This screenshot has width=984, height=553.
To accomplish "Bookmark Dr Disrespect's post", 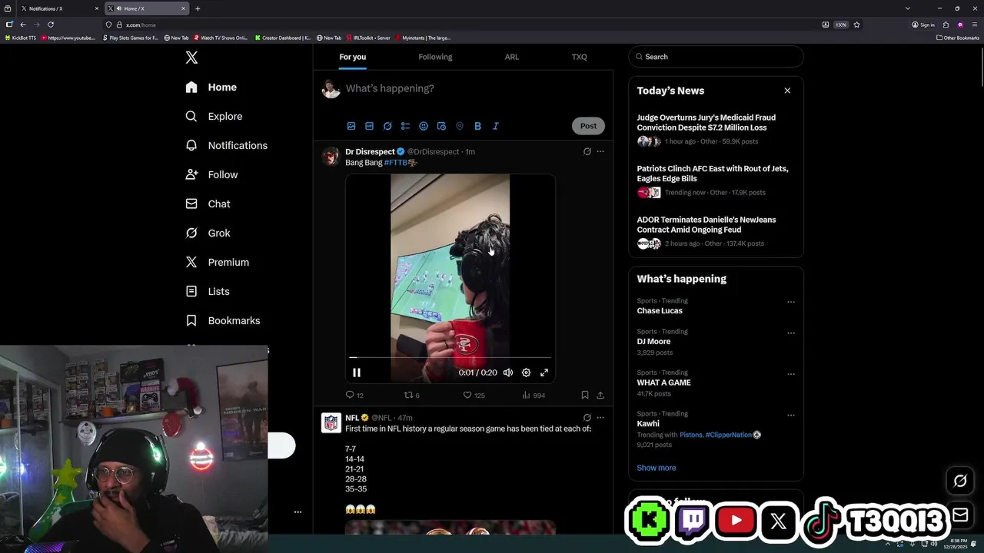I will pyautogui.click(x=585, y=395).
